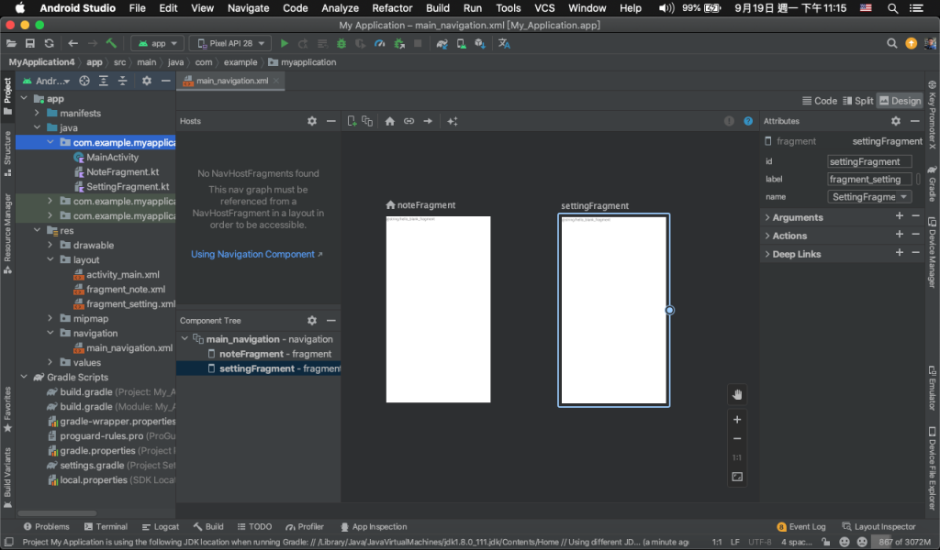Click the Open folder toolbar icon
This screenshot has height=550, width=940.
click(x=11, y=43)
